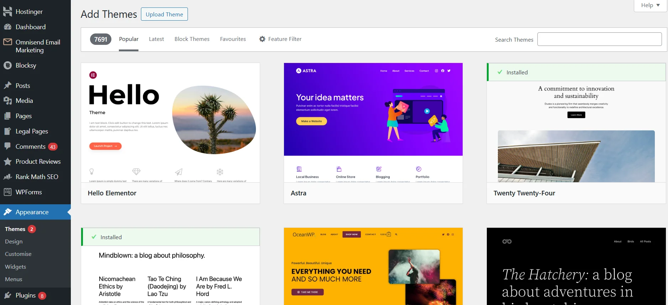Click the Hostinger logo icon in sidebar

pyautogui.click(x=7, y=12)
